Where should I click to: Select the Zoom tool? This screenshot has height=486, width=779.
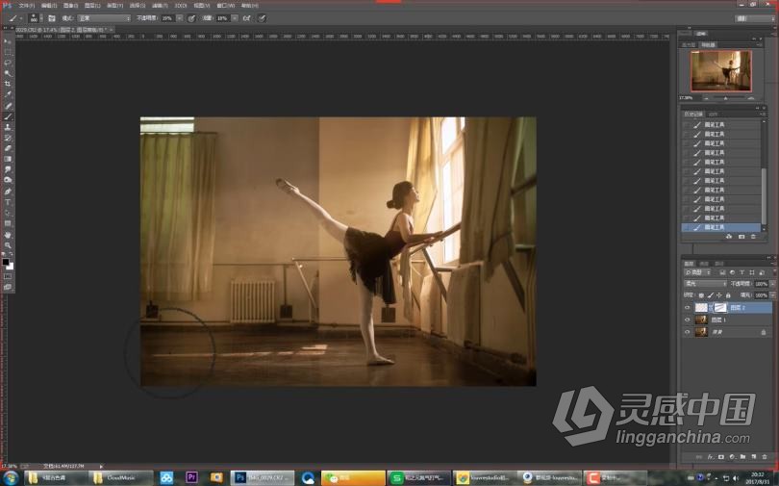(8, 245)
